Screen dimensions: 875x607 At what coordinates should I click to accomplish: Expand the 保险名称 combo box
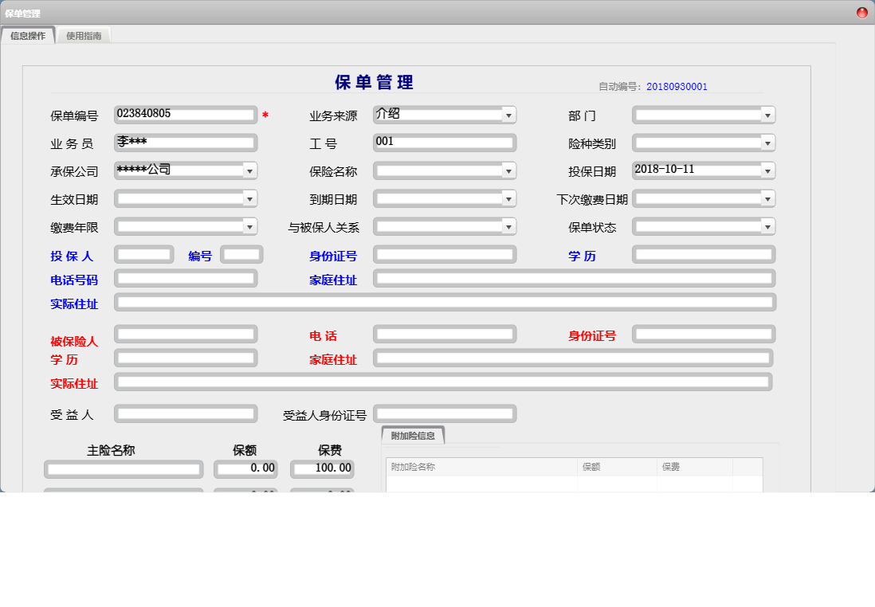click(508, 170)
